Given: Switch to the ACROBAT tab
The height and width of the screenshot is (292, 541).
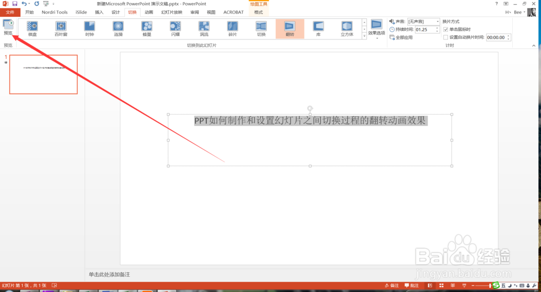Looking at the screenshot, I should tap(233, 12).
